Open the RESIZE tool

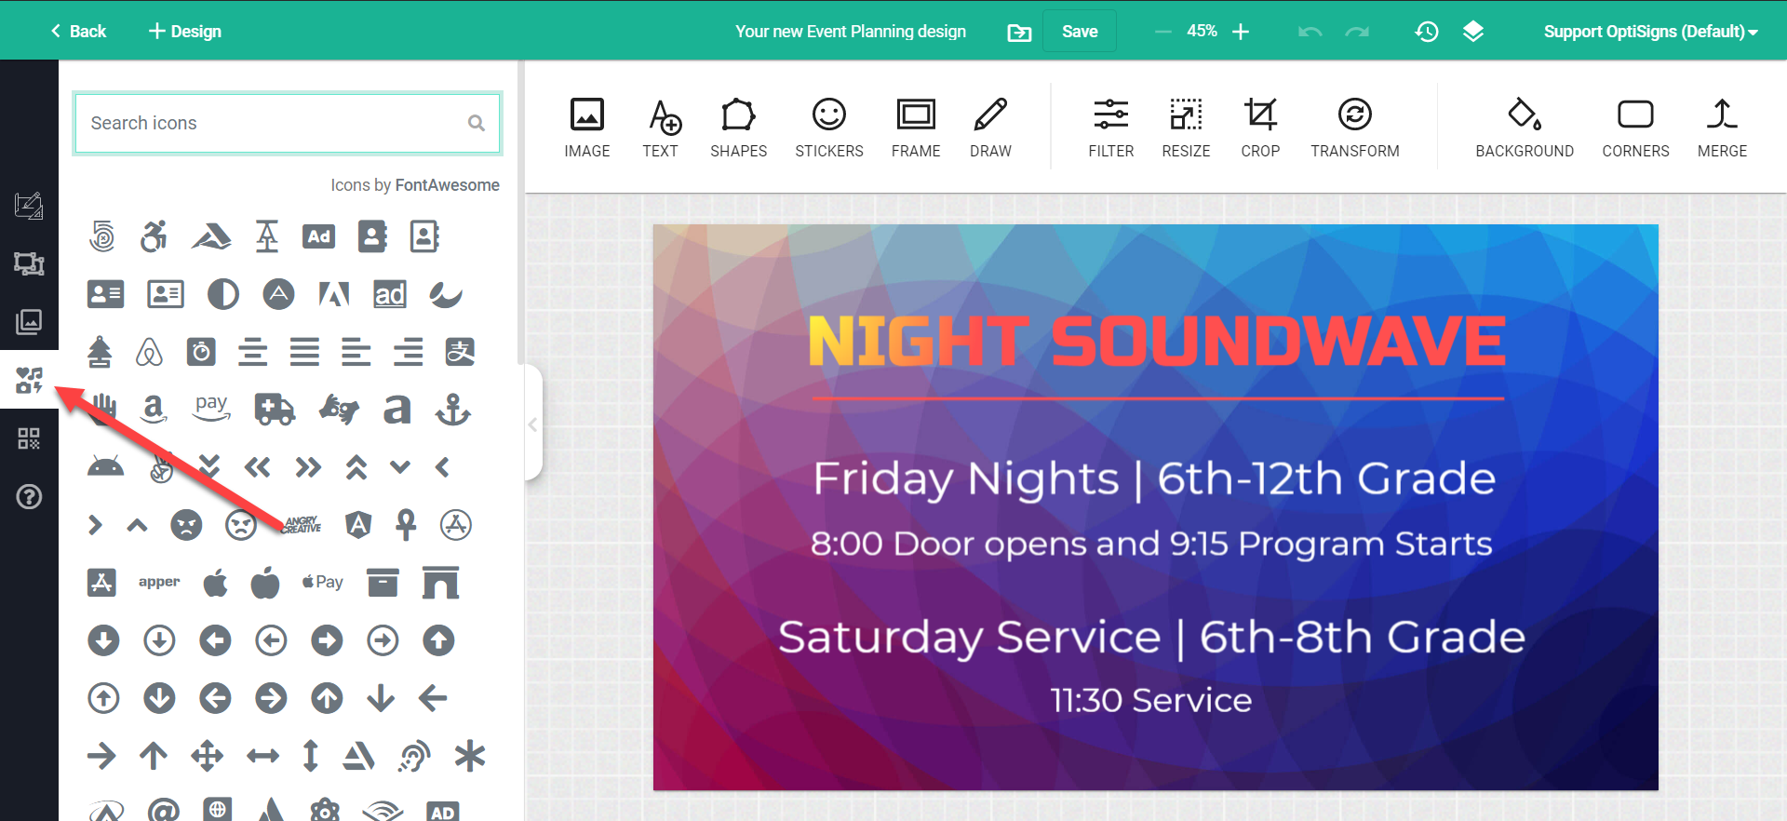(x=1186, y=128)
